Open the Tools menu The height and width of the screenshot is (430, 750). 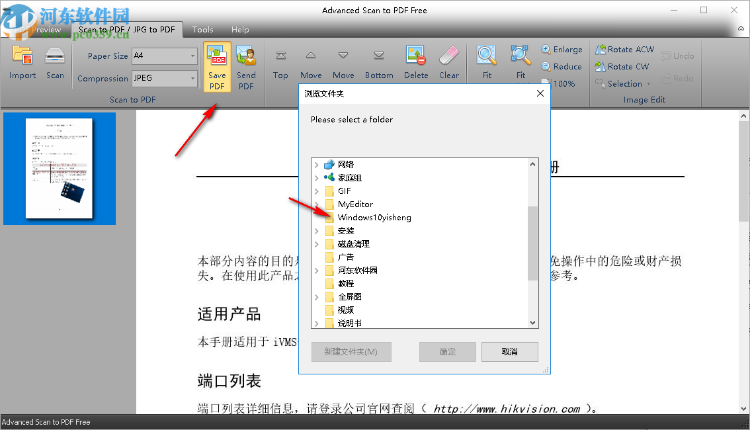(x=202, y=29)
